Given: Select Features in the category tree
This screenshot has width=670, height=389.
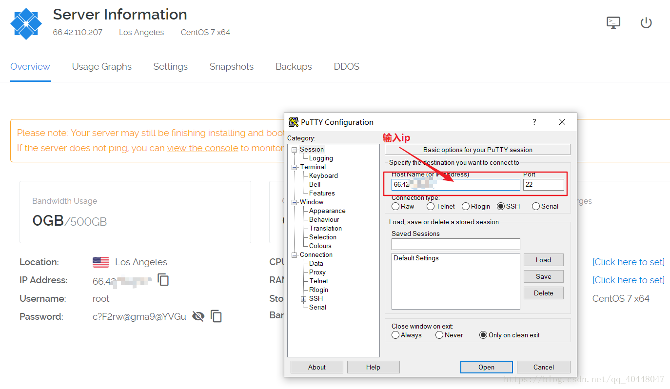Looking at the screenshot, I should point(322,194).
